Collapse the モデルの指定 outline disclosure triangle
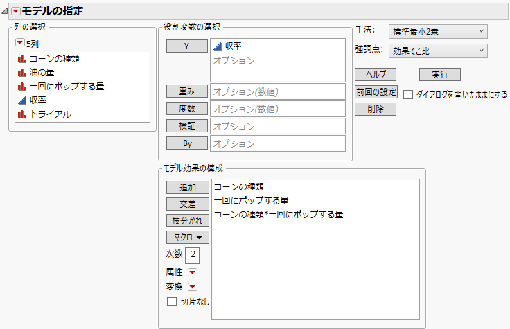Image resolution: width=510 pixels, height=329 pixels. pos(5,11)
